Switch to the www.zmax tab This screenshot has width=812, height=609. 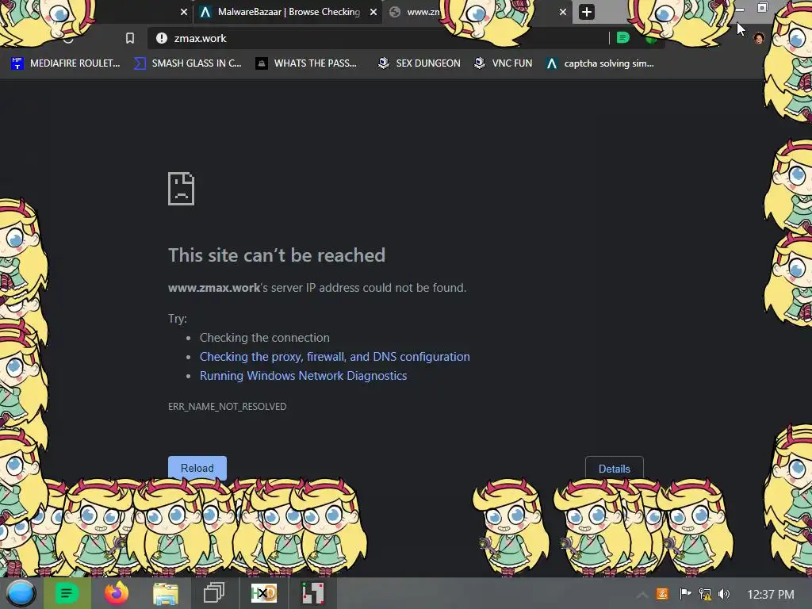coord(422,12)
